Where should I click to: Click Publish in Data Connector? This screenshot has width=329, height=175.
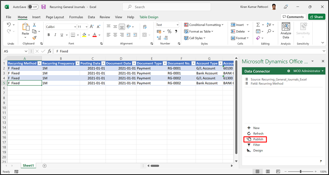coord(255,139)
